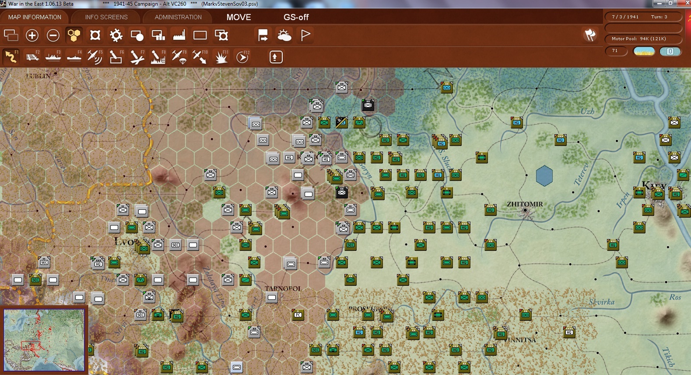
Task: Select the F6 bomb unit mode
Action: (x=116, y=57)
